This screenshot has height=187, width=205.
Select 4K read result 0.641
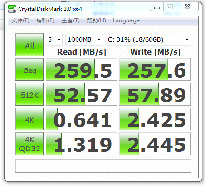pyautogui.click(x=81, y=119)
